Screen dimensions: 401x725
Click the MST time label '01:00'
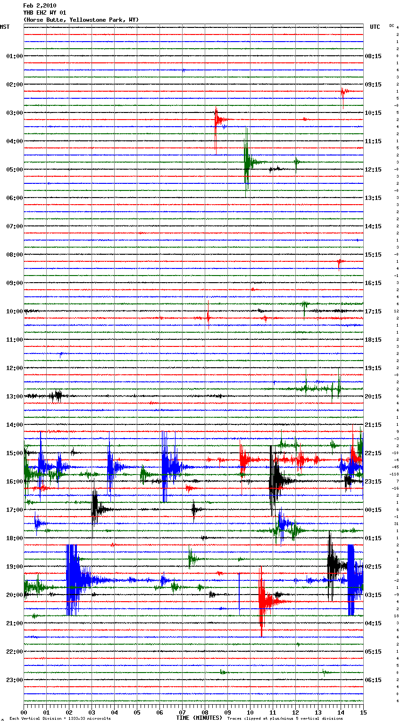tap(15, 56)
